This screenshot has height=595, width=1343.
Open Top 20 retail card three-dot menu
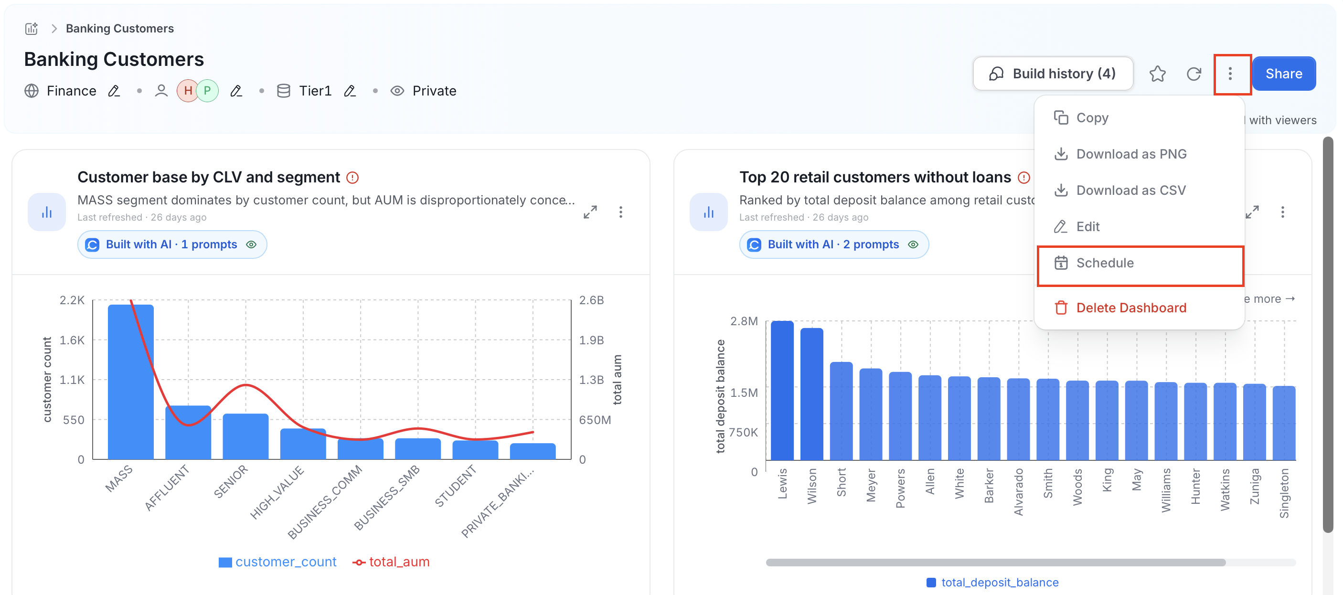coord(1282,212)
